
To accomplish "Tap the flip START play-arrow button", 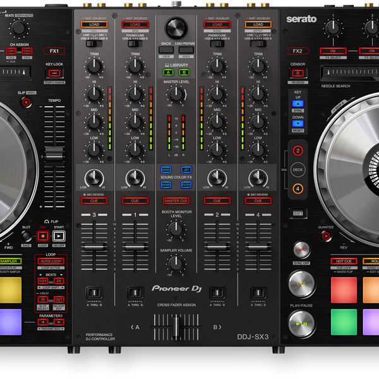I will (59, 236).
